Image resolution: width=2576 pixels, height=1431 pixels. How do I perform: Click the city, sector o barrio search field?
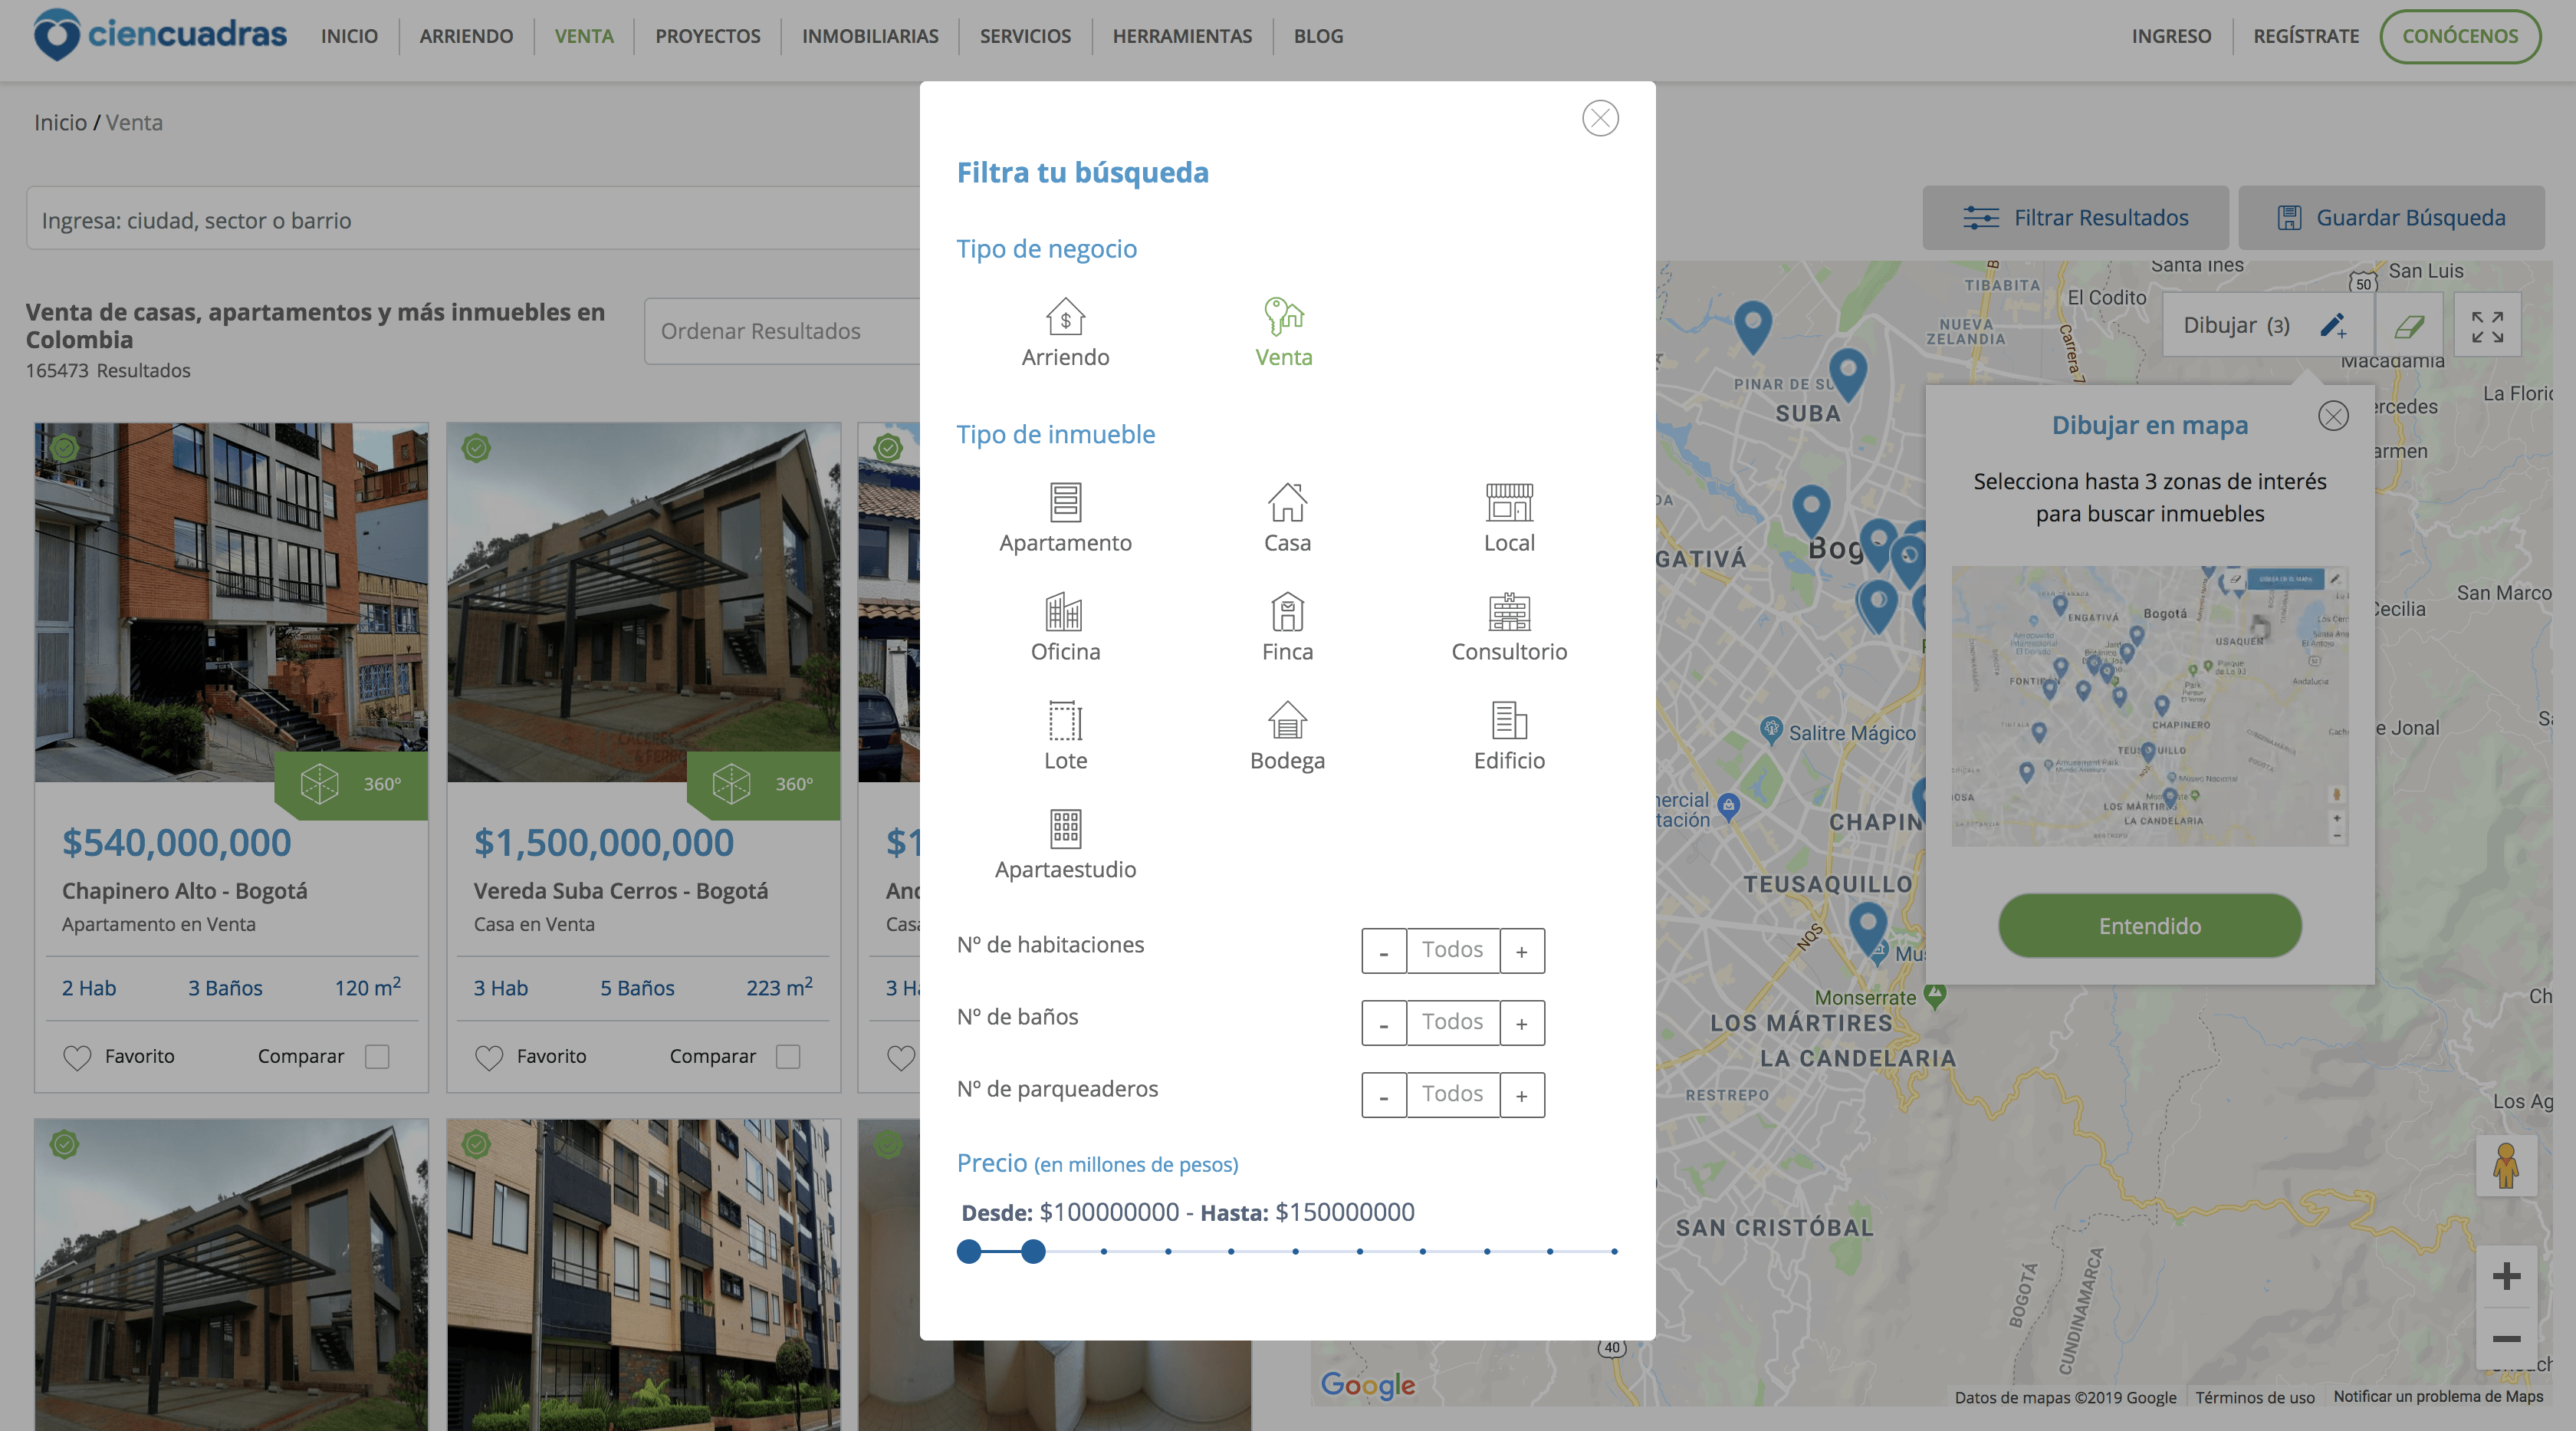[x=470, y=219]
